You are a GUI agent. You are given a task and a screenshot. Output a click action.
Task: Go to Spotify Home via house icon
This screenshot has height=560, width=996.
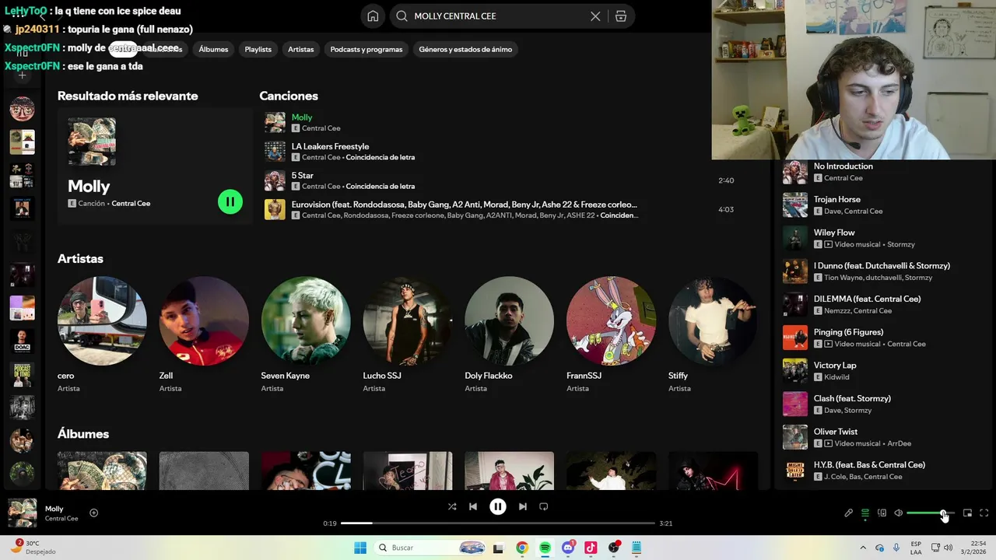point(373,16)
